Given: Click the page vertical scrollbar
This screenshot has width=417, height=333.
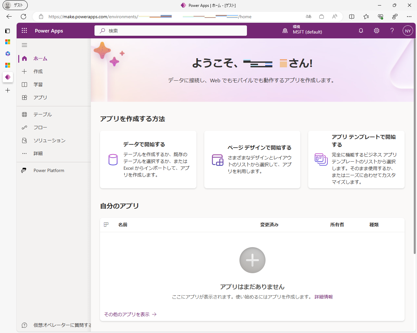Looking at the screenshot, I should pyautogui.click(x=415, y=146).
